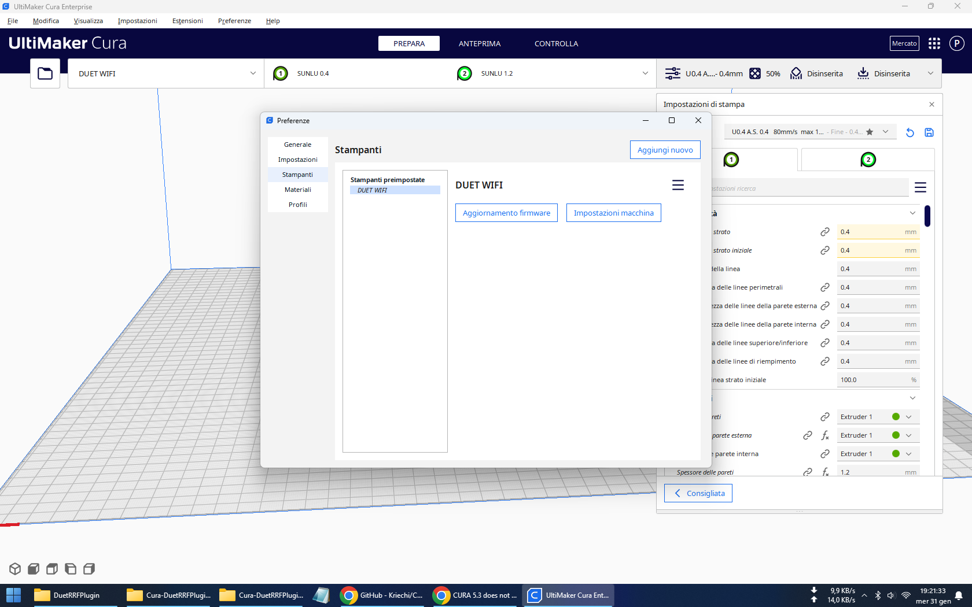Click the star icon in the profile selector
Screen dimensions: 972x607
pos(870,132)
